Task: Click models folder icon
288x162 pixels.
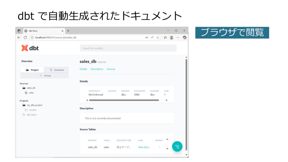Action: (26, 110)
